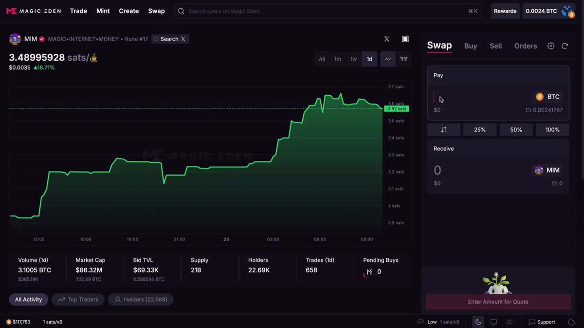Choose 50% of balance
The width and height of the screenshot is (584, 328).
point(516,130)
